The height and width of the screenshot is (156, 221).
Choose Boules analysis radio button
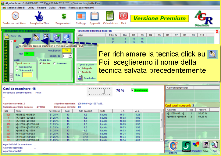(x=41, y=63)
